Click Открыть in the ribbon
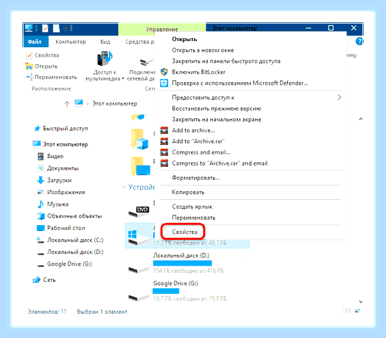 pyautogui.click(x=42, y=66)
